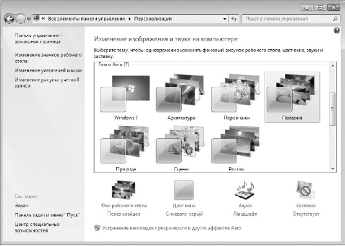Maximize the Персонализация window
This screenshot has width=345, height=246.
pyautogui.click(x=320, y=8)
